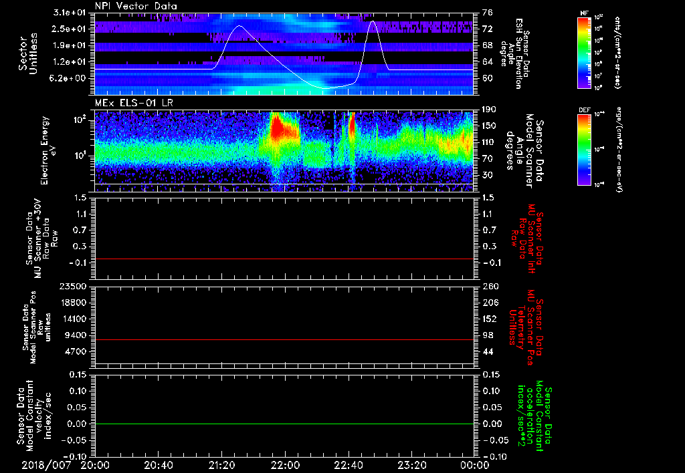Select the NF rainbow color bar
The image size is (685, 473).
click(x=585, y=52)
